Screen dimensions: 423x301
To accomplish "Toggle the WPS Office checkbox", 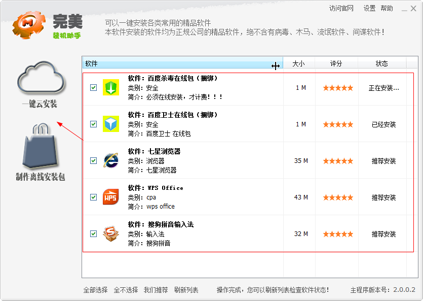I will (93, 197).
